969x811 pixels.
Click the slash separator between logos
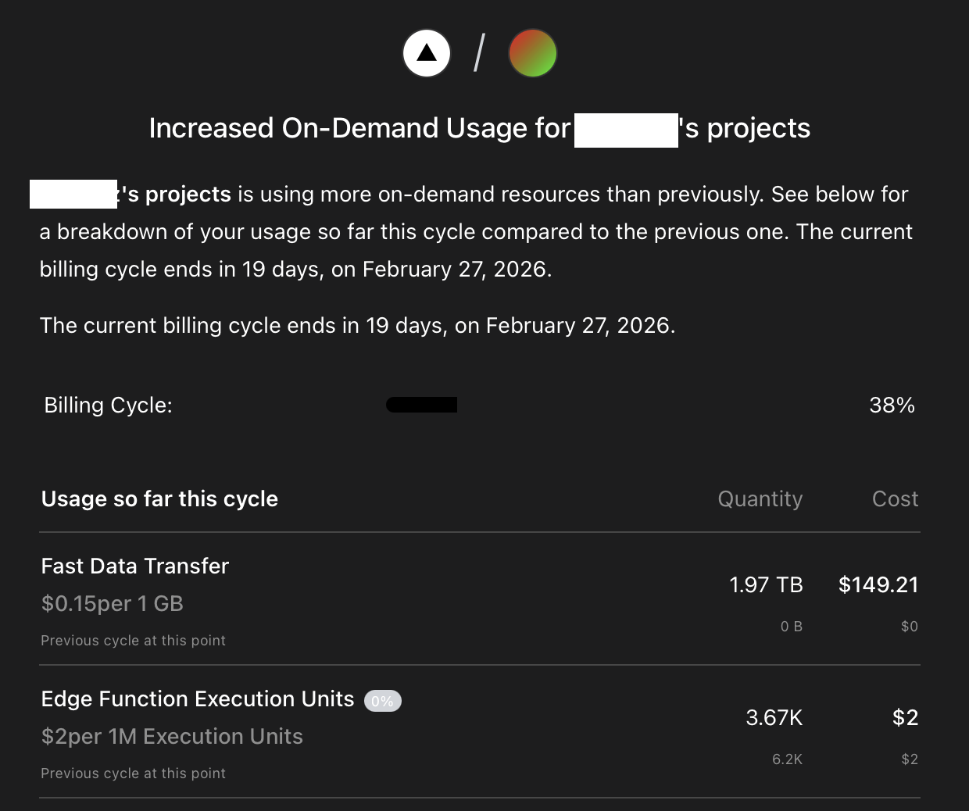click(479, 53)
